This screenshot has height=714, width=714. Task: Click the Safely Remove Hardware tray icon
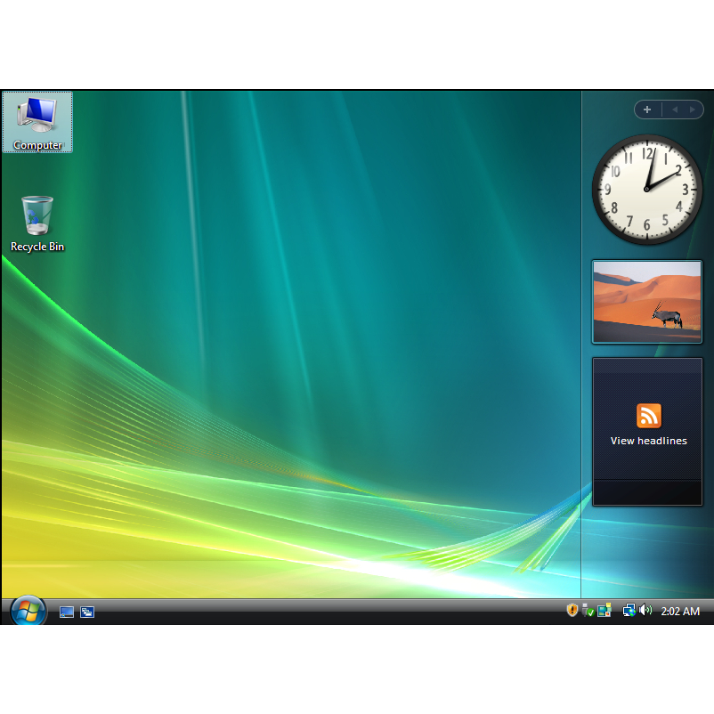(x=588, y=610)
